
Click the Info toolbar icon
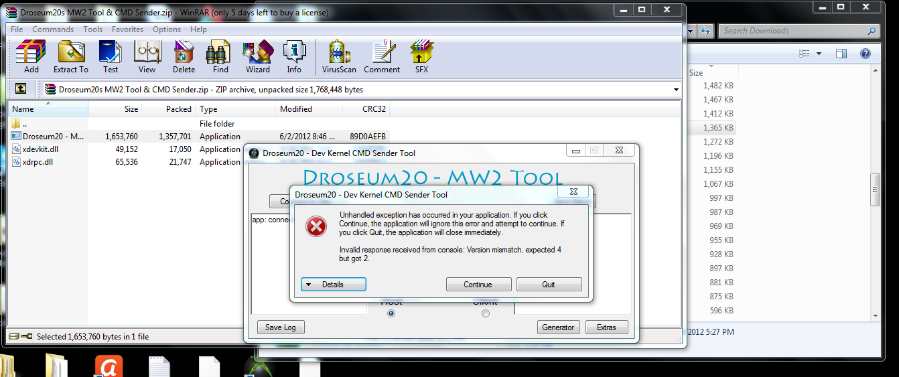(294, 56)
